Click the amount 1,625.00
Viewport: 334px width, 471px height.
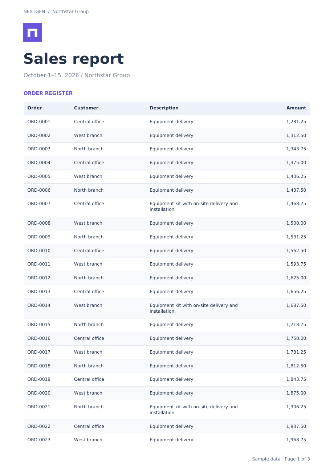296,278
